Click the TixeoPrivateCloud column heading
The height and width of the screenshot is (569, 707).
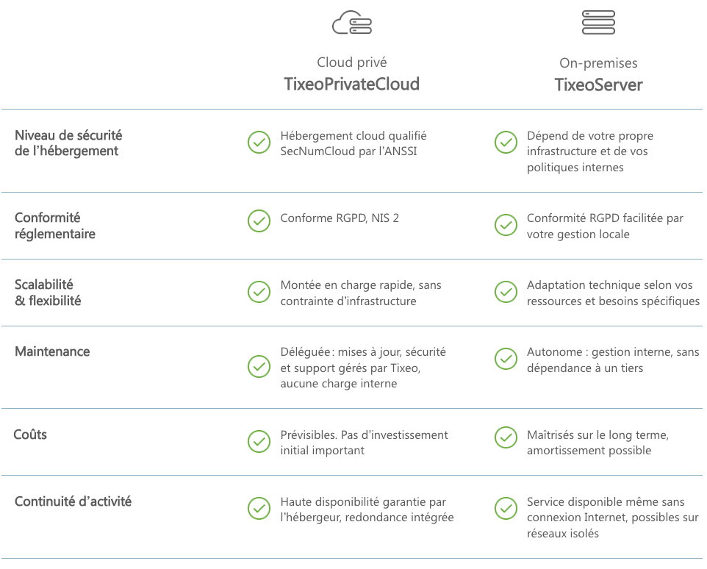[x=351, y=85]
